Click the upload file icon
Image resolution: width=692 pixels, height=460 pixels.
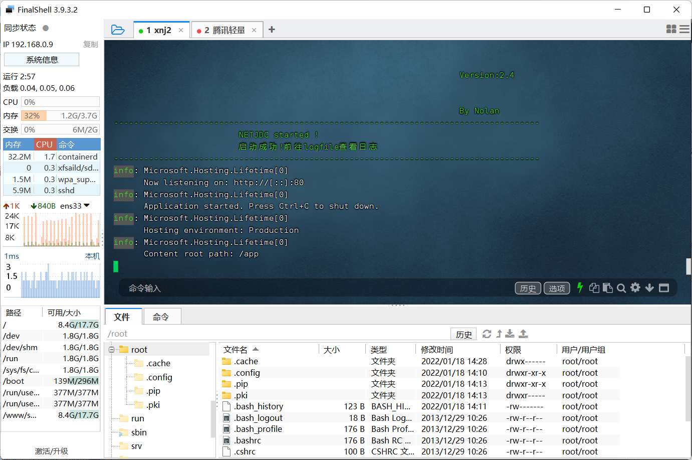(x=523, y=334)
